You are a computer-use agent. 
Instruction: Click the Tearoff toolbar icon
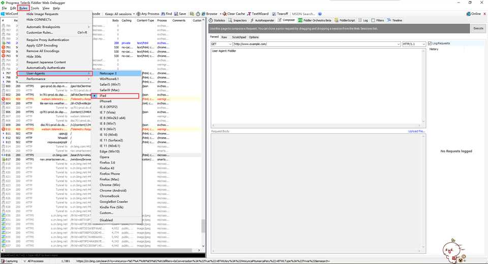[x=274, y=14]
